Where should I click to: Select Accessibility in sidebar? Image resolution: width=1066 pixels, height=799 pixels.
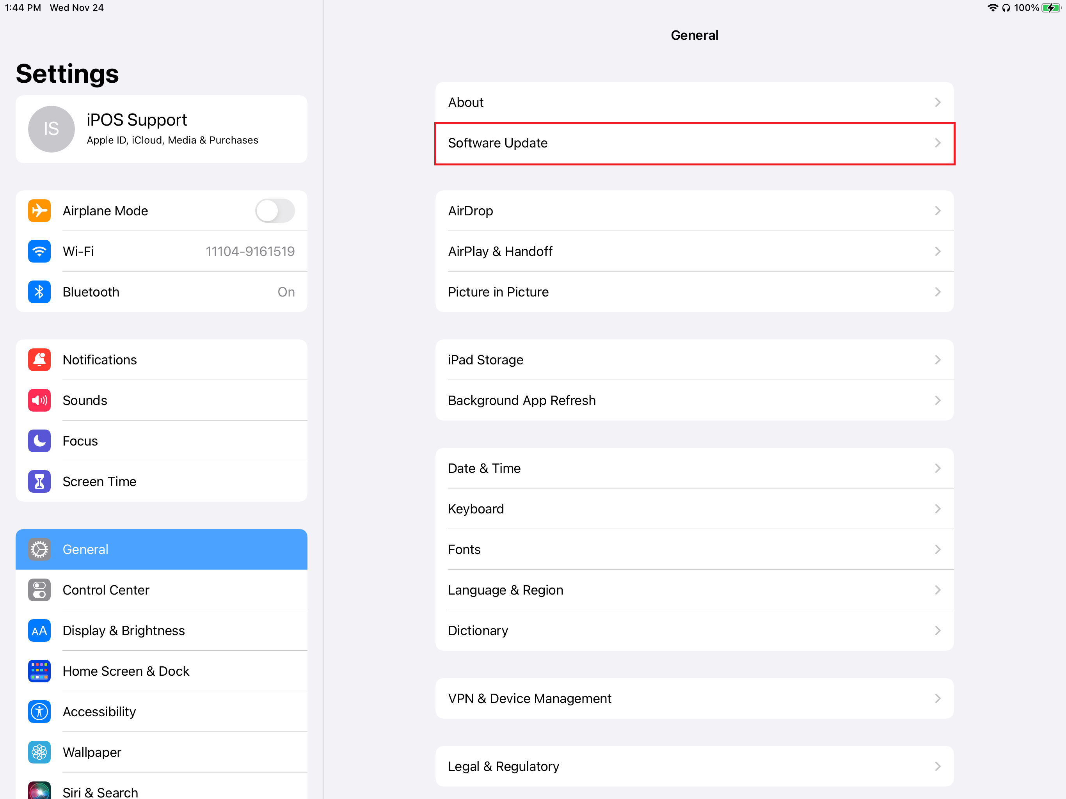(162, 711)
